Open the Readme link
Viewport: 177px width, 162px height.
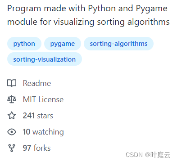click(x=37, y=83)
